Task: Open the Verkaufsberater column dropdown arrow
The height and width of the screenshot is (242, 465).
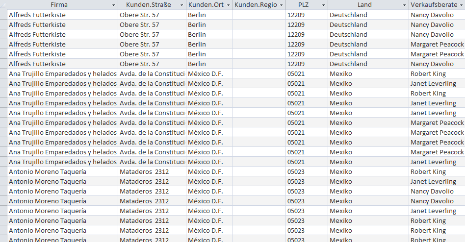Action: click(461, 5)
